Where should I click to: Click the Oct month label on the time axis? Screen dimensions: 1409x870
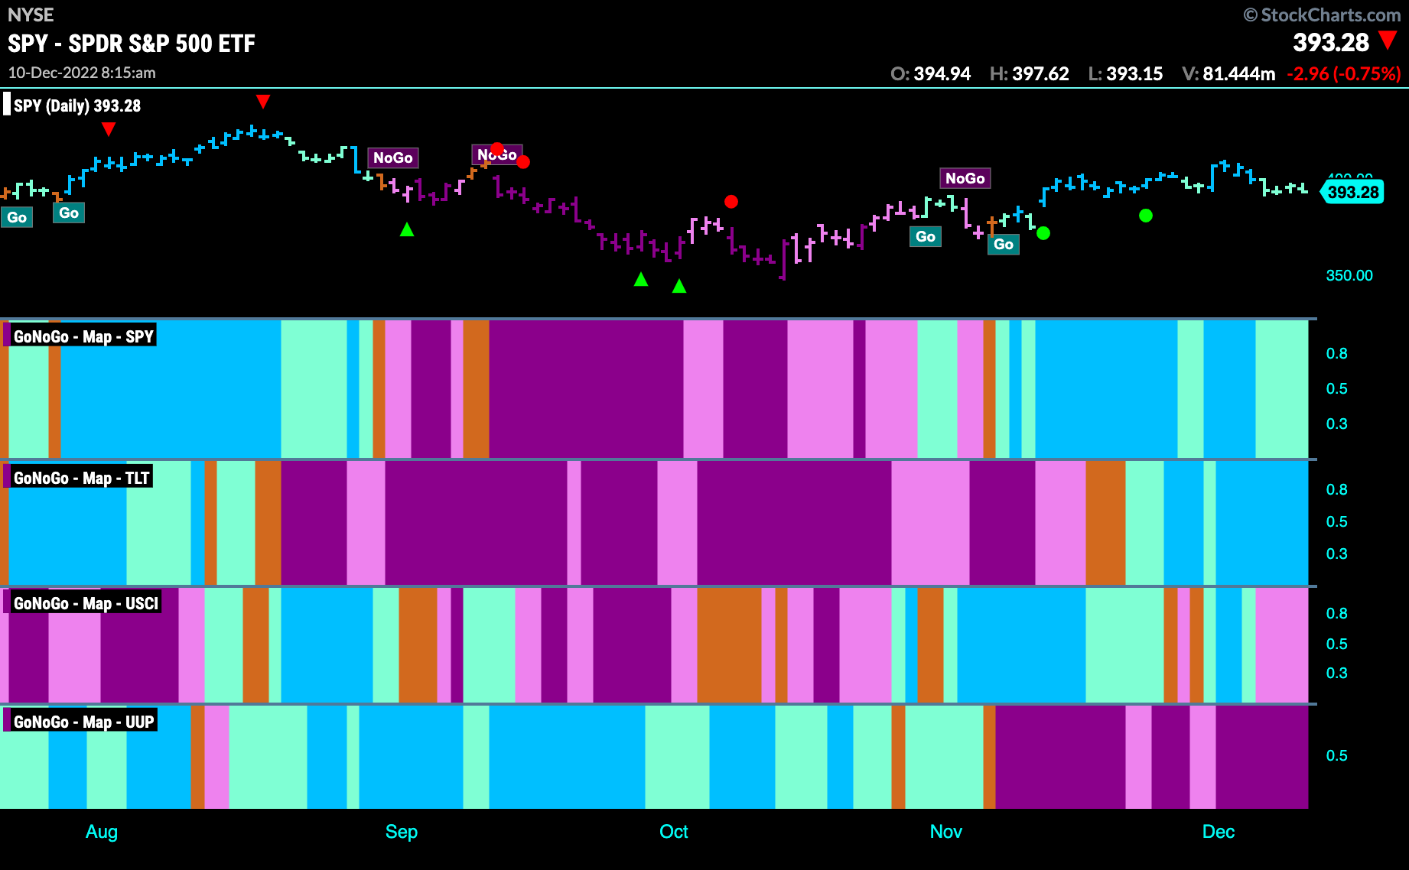[674, 832]
